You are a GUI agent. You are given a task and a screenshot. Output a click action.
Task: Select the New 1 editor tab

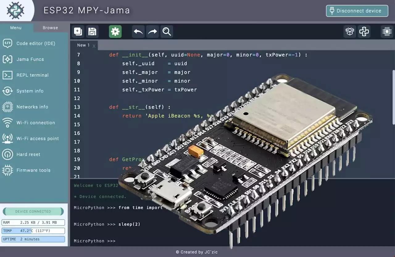83,45
